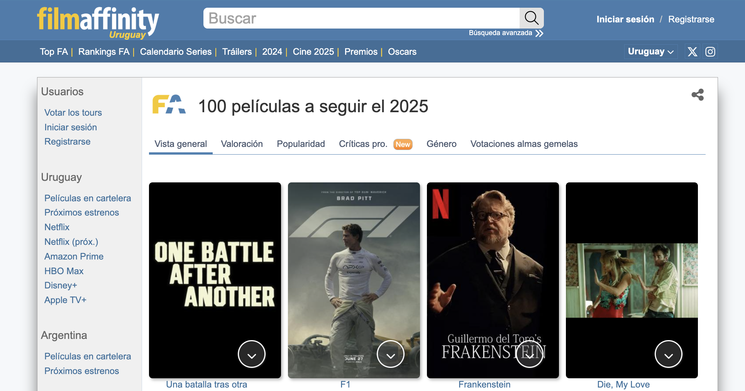The height and width of the screenshot is (391, 745).
Task: Expand options on the Die, My Love poster
Action: click(x=669, y=354)
